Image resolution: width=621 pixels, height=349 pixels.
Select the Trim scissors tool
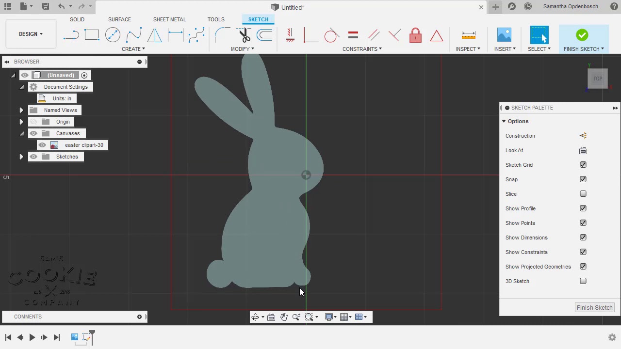(x=244, y=35)
